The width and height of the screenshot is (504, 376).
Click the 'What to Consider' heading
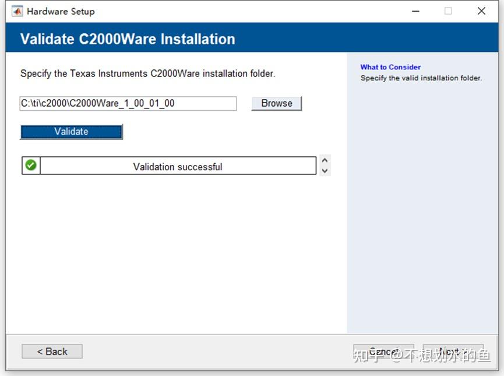tap(390, 67)
